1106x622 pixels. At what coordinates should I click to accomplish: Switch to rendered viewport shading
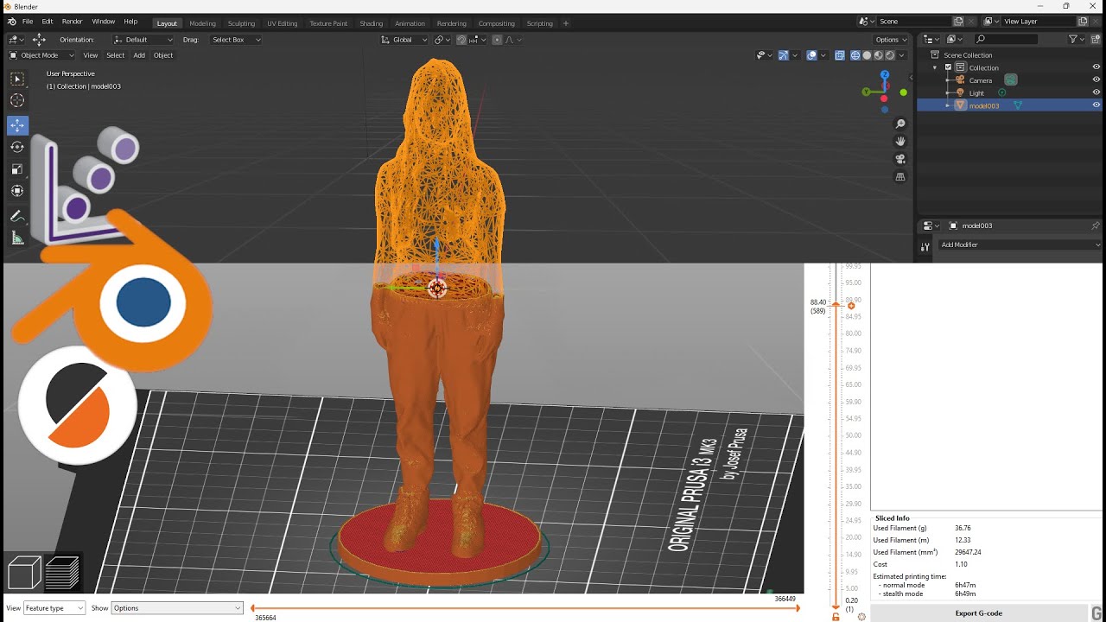click(890, 55)
